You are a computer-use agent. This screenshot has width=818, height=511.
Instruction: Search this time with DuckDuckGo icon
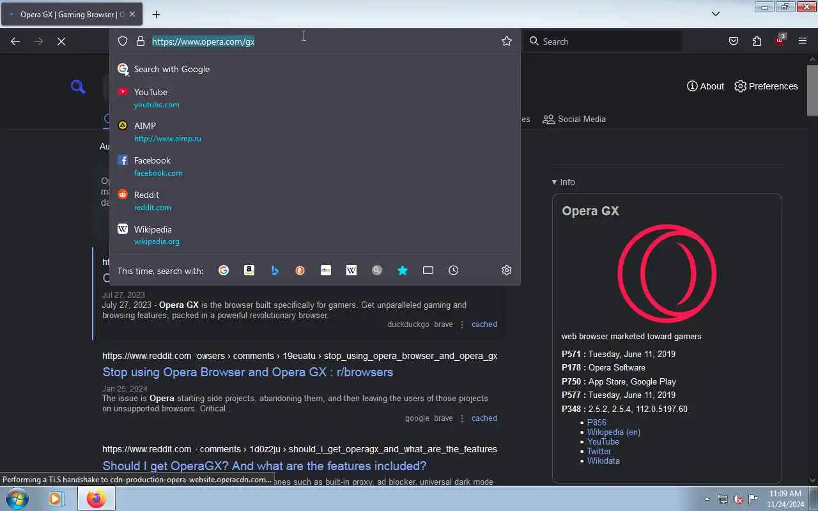tap(300, 270)
